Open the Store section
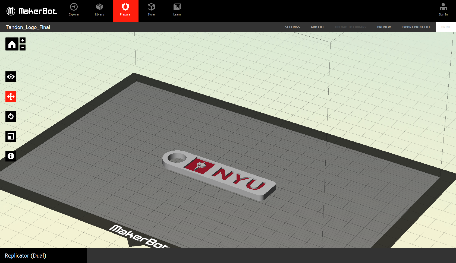This screenshot has width=456, height=263. click(151, 10)
